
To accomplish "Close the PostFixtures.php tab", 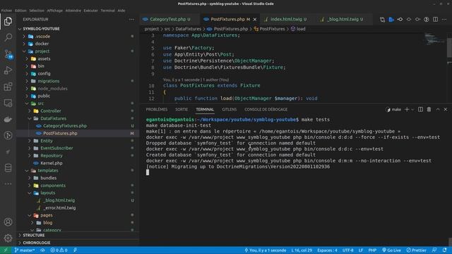I will tap(255, 19).
